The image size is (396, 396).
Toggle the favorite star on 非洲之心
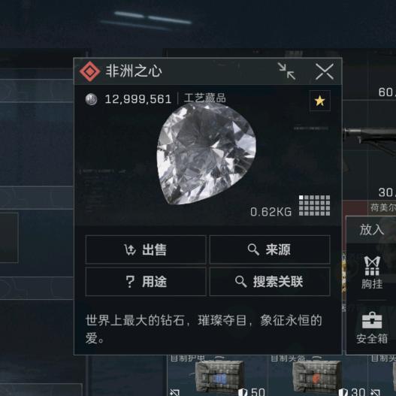(x=319, y=101)
